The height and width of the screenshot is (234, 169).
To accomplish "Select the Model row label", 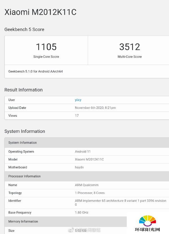I will (13, 159).
